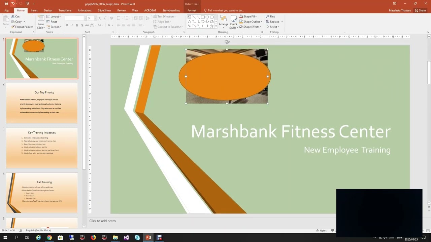This screenshot has height=242, width=431.
Task: Save the presentation from the quick access toolbar
Action: pos(6,3)
